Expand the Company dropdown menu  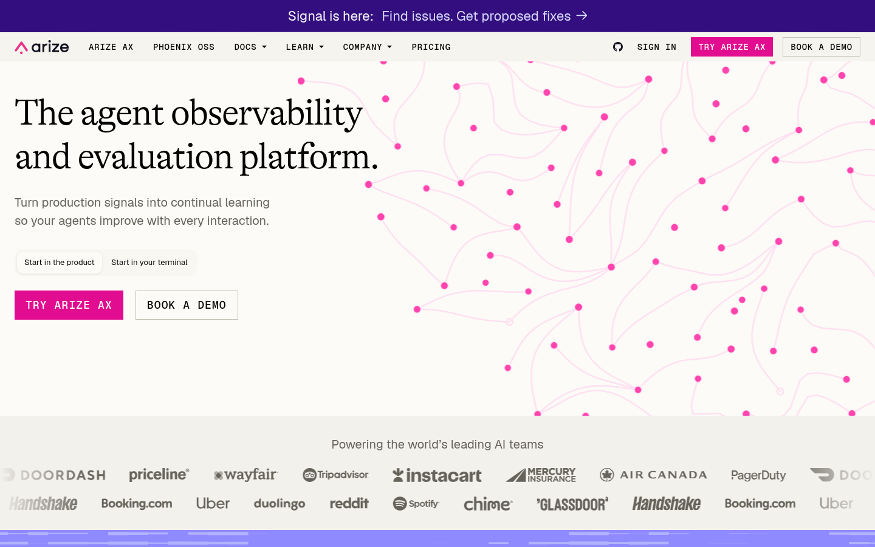tap(368, 47)
